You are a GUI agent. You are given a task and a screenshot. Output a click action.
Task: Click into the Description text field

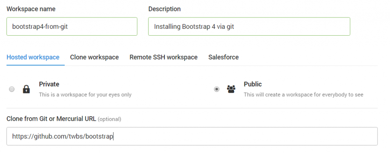pos(249,26)
